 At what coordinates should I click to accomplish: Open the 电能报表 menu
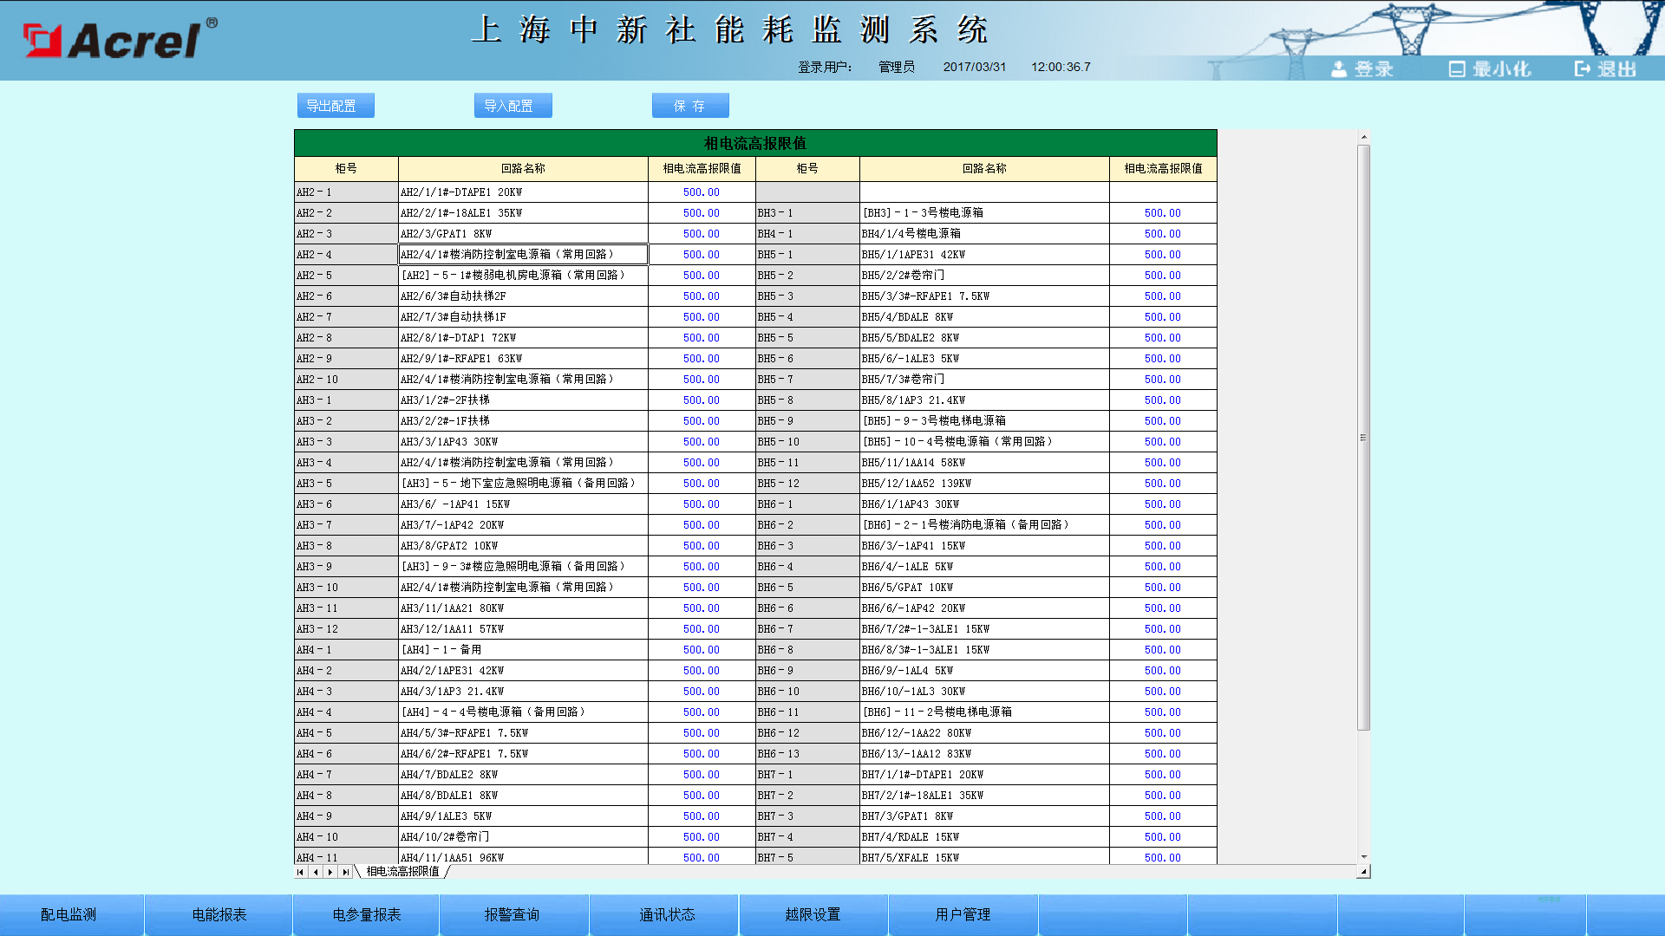pyautogui.click(x=219, y=914)
